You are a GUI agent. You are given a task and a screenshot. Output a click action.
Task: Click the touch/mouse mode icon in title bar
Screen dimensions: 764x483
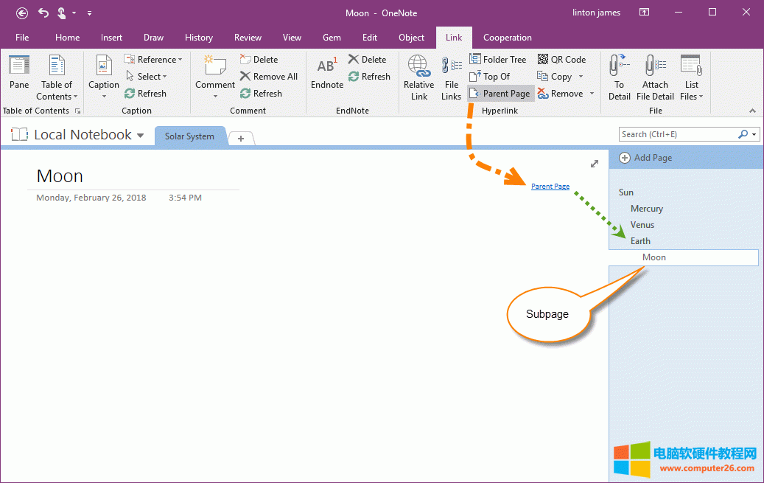(63, 13)
